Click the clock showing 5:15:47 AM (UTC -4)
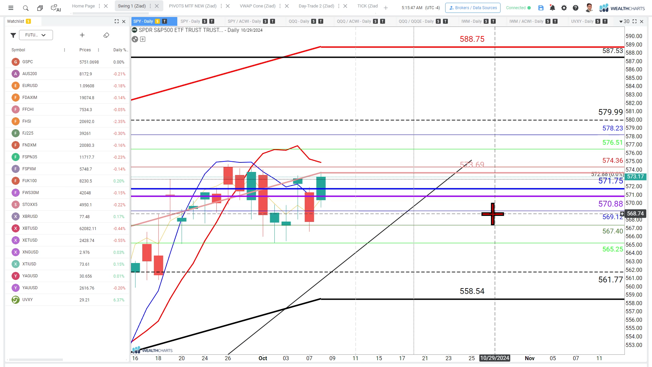 tap(421, 8)
